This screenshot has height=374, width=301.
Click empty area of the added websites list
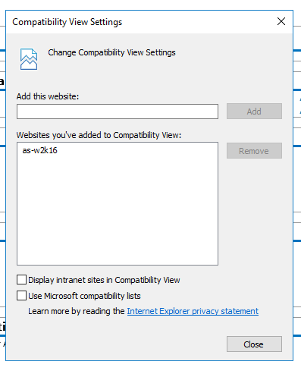118,210
